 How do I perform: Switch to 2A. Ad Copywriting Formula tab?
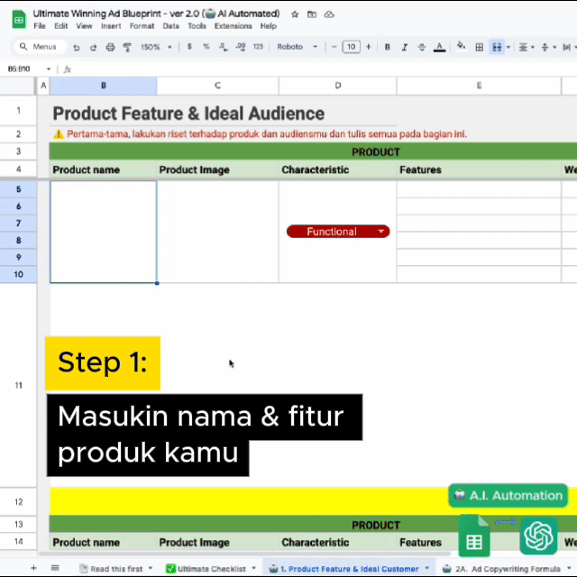coord(508,569)
